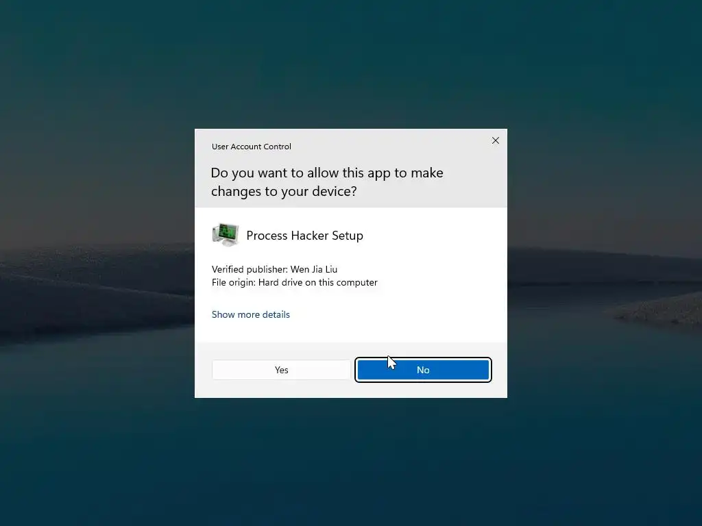Click the User Account Control title
702x526 pixels.
251,147
